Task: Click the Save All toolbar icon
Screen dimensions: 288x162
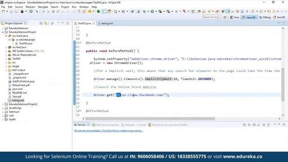Action: tap(16, 12)
